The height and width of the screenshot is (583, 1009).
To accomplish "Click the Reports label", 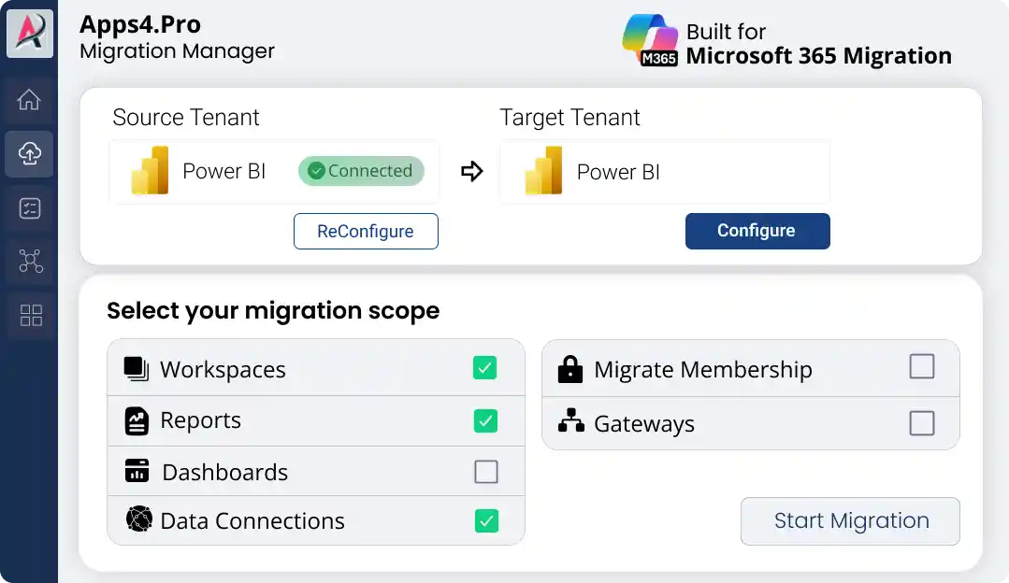I will tap(201, 420).
